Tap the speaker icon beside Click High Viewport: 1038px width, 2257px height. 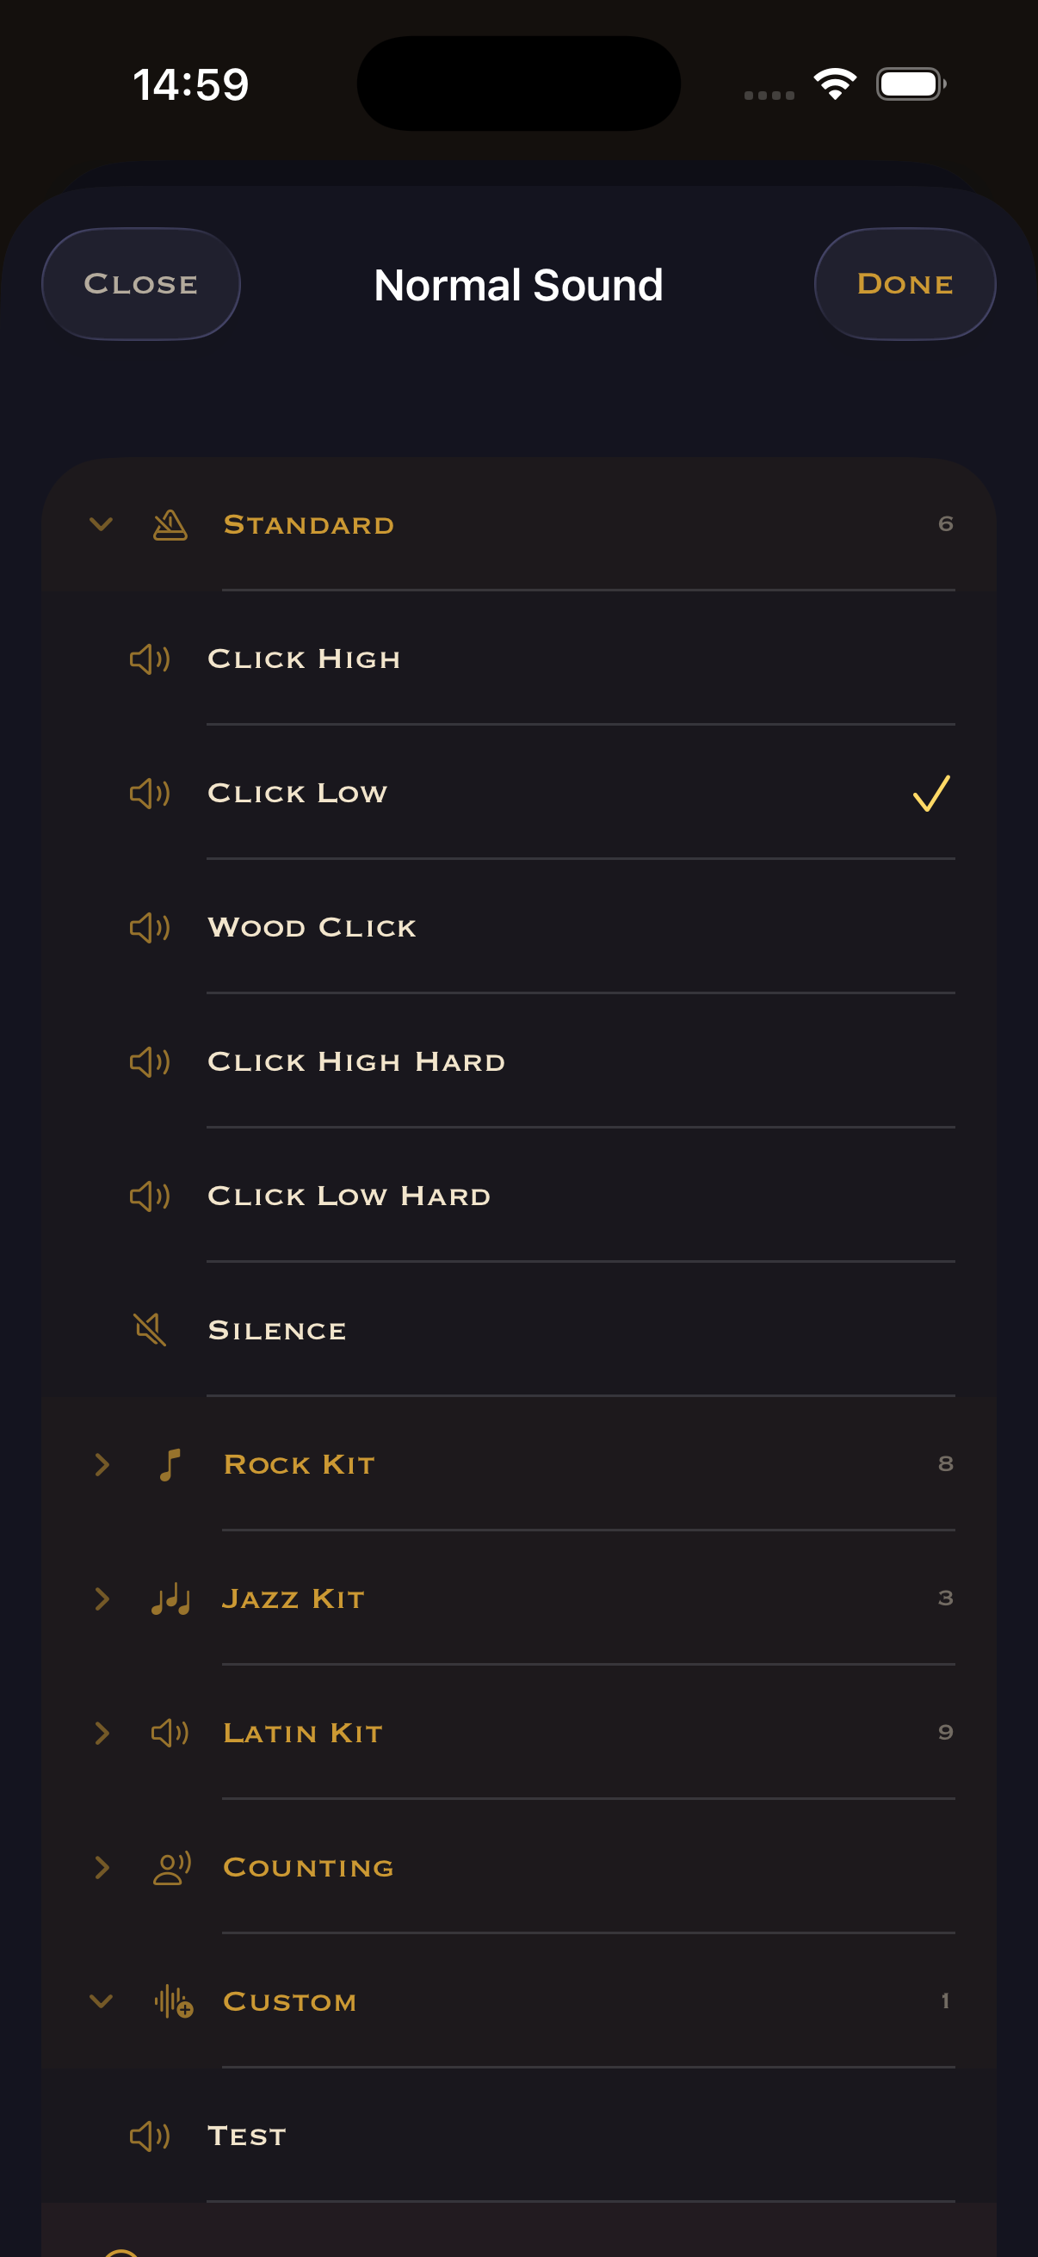tap(150, 659)
